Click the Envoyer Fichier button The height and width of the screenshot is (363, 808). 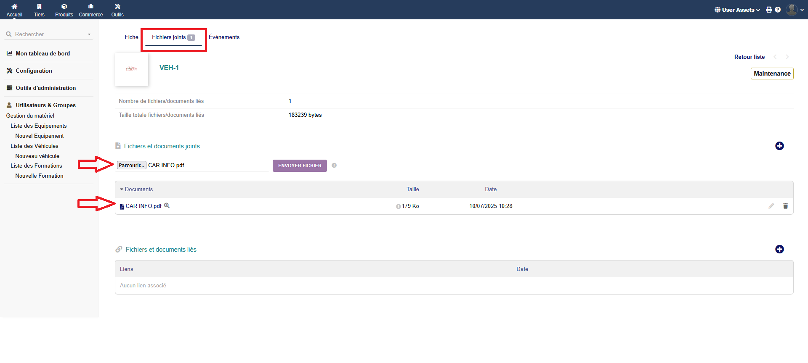pyautogui.click(x=300, y=166)
